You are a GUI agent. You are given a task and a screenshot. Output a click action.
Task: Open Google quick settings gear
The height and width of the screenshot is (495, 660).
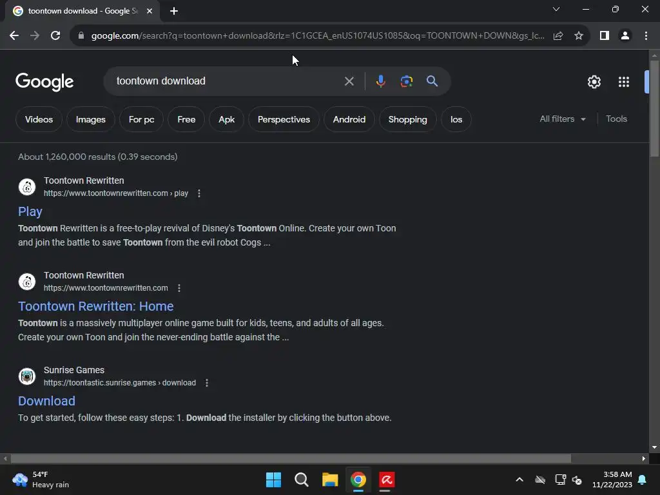point(594,82)
